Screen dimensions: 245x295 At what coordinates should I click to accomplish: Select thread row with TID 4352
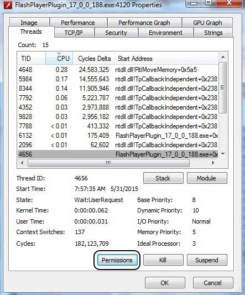(118, 107)
